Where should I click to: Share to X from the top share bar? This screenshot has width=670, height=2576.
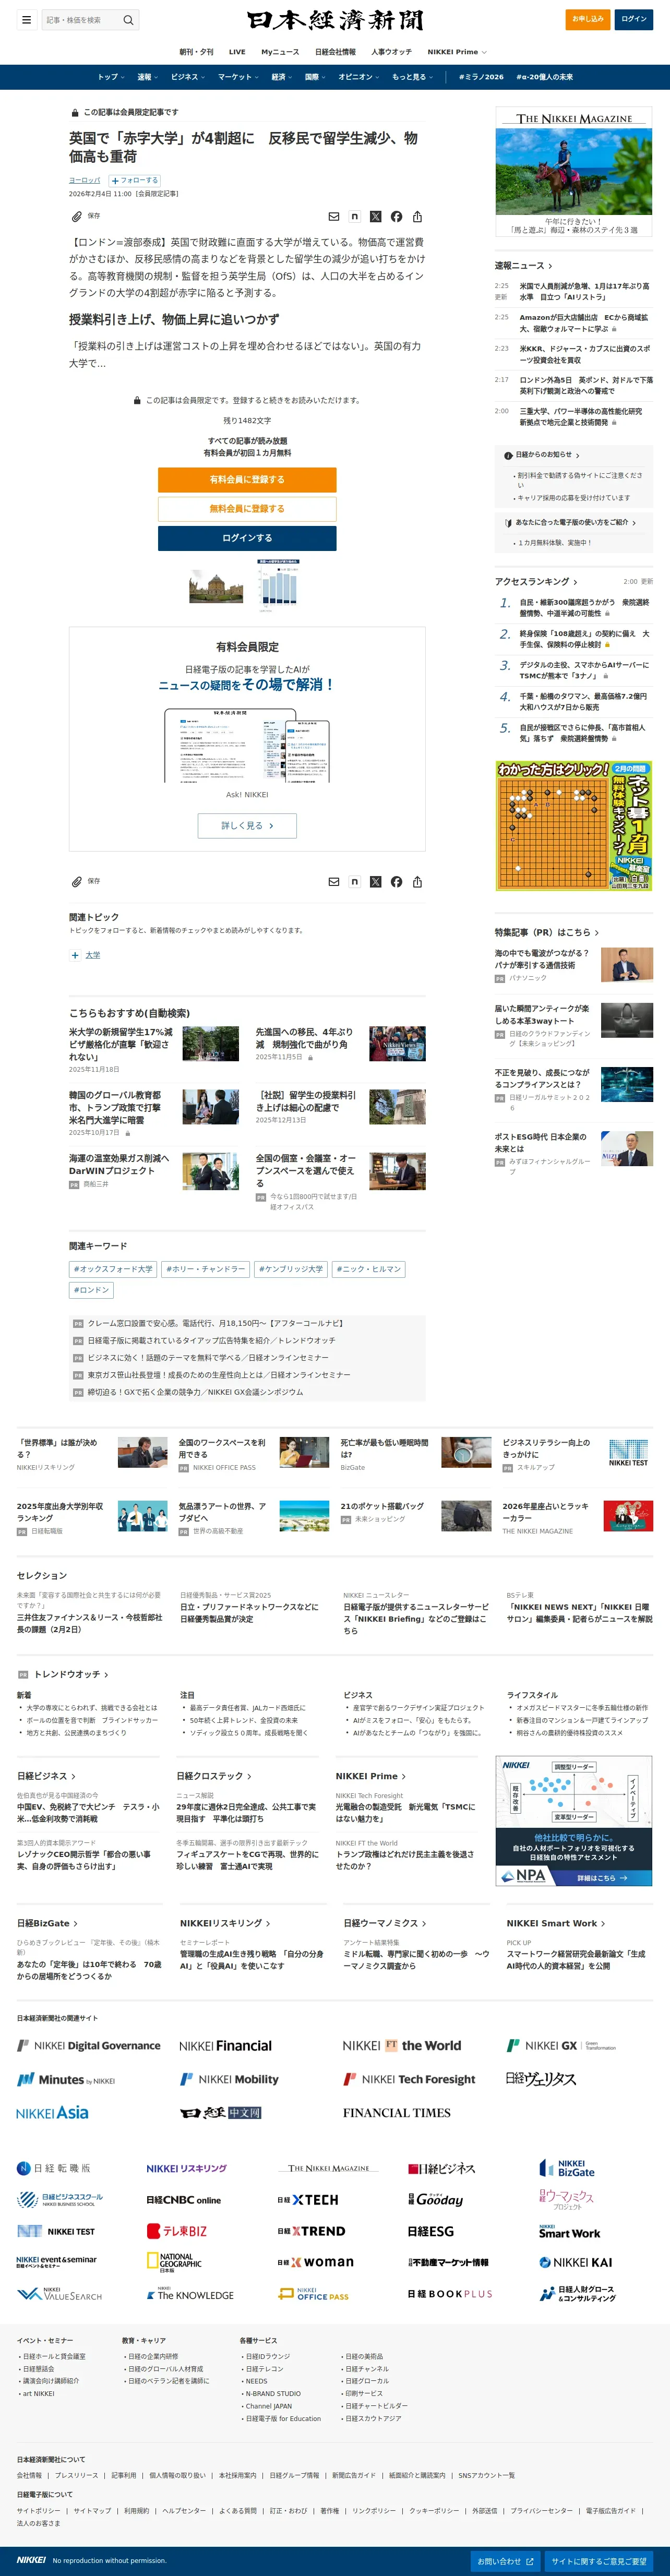click(375, 216)
